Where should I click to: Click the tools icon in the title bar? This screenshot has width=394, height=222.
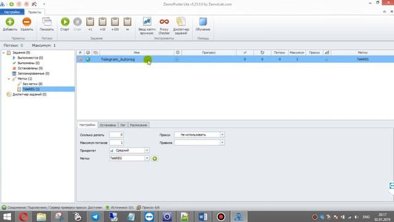(34, 4)
